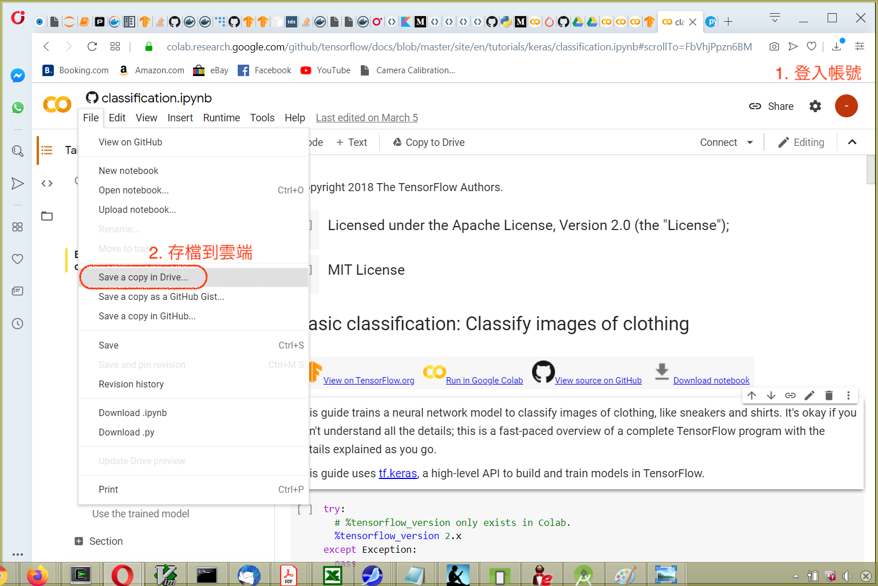Image resolution: width=878 pixels, height=586 pixels.
Task: Open the Edit menu
Action: click(117, 118)
